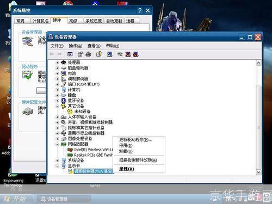Click the Device Manager scrollbar down arrow
272x204 pixels.
[x=258, y=172]
